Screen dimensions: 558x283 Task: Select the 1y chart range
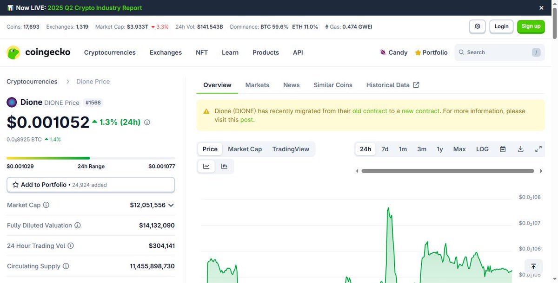coord(440,149)
